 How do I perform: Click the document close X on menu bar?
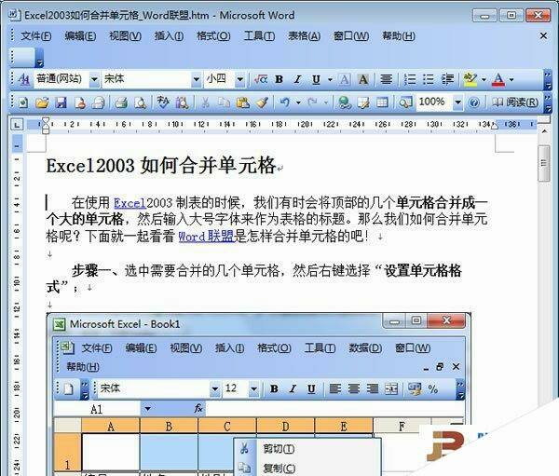pos(543,35)
